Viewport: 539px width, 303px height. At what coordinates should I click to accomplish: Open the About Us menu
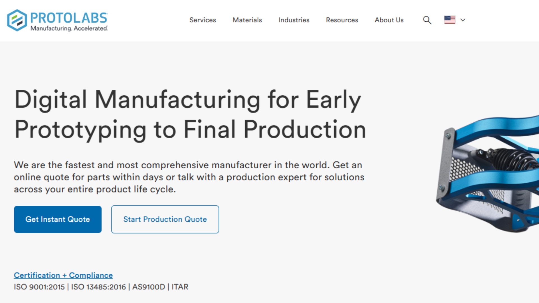click(x=389, y=20)
